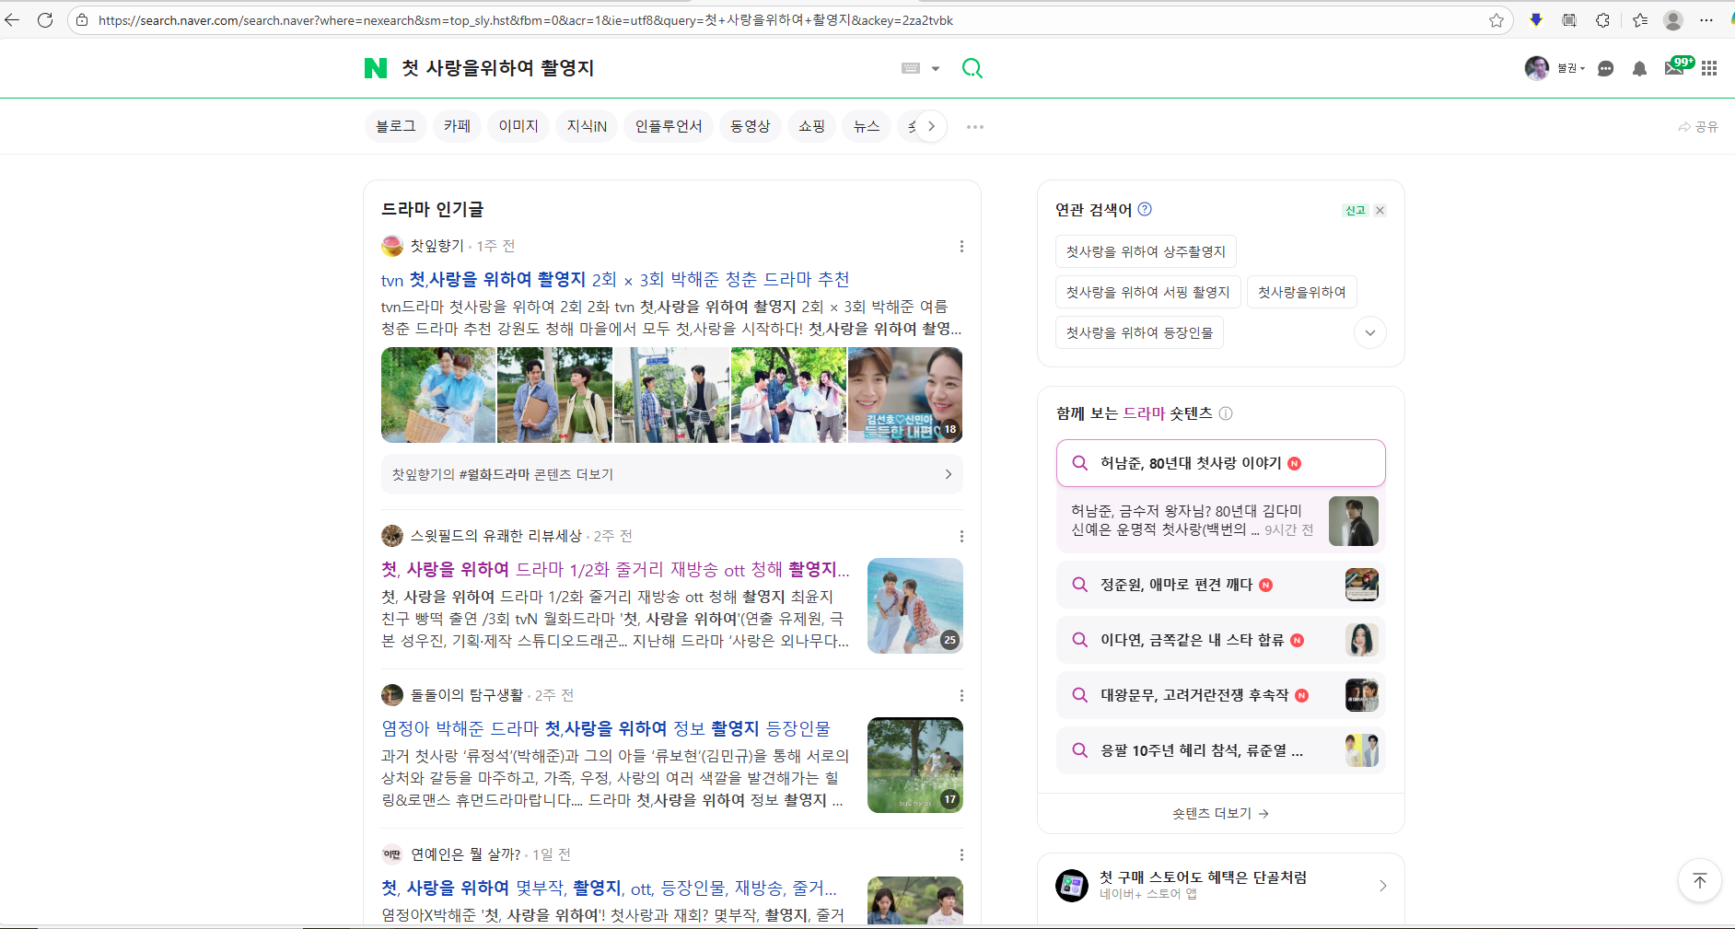
Task: Open options menu for 돌돌이의 탐구생활 post
Action: pyautogui.click(x=961, y=695)
